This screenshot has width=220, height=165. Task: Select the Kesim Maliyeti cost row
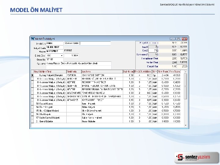(x=106, y=104)
